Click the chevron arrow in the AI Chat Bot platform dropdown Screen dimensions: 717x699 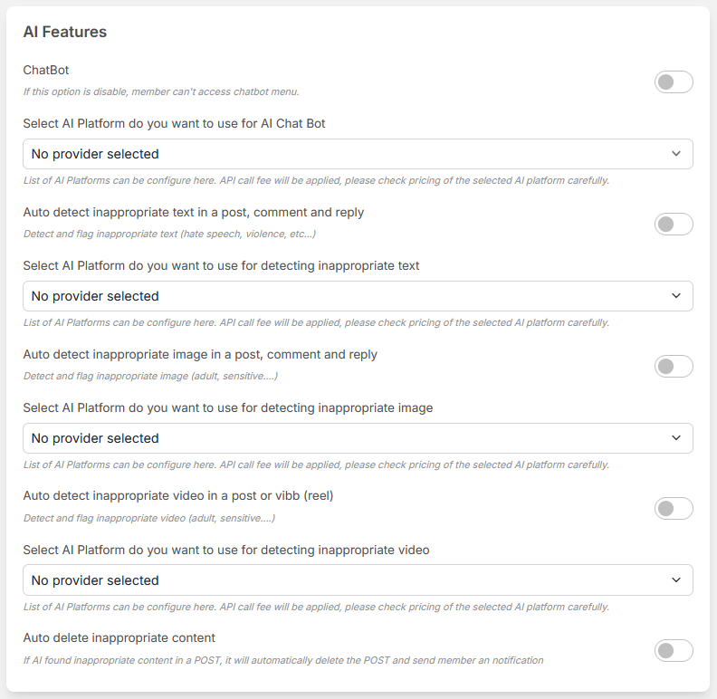click(676, 154)
